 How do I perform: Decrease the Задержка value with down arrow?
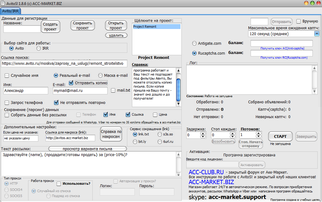coord(203,136)
